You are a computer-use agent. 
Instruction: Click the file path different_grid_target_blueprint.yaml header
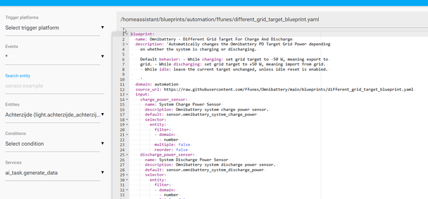pyautogui.click(x=220, y=20)
